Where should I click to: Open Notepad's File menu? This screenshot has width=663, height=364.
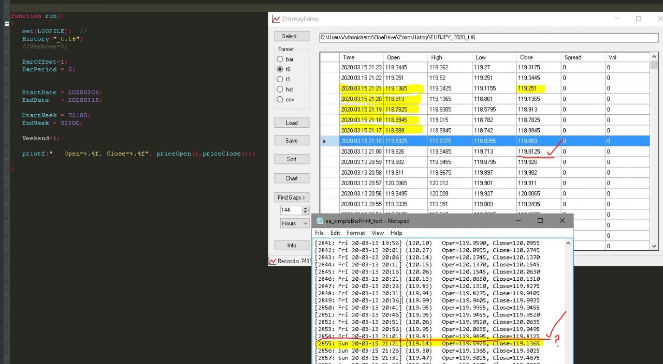tap(320, 233)
